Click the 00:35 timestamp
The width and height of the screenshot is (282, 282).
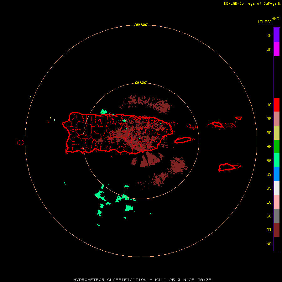(x=204, y=280)
